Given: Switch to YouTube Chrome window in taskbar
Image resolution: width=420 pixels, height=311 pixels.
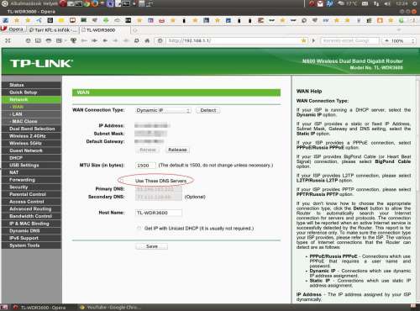Looking at the screenshot, I should point(111,308).
